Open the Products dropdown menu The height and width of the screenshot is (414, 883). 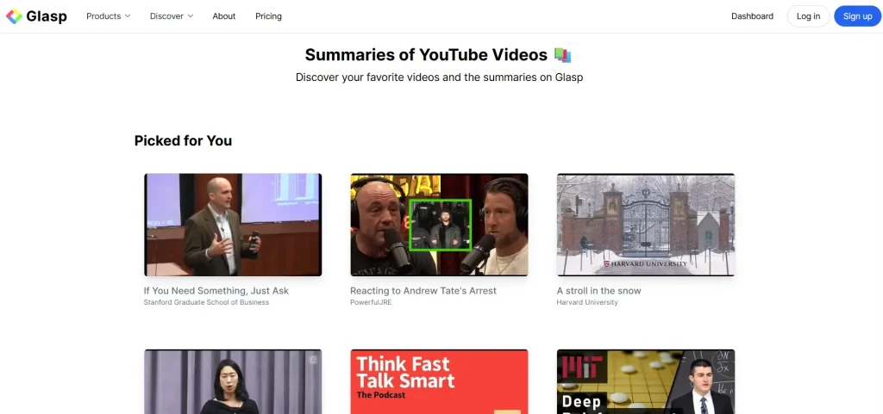(x=108, y=16)
